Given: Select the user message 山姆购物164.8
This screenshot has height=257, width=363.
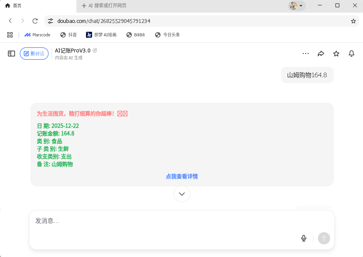Looking at the screenshot, I should point(307,75).
